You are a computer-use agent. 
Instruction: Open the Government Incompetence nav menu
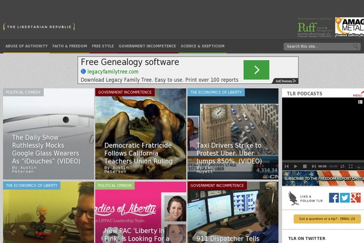pos(147,46)
